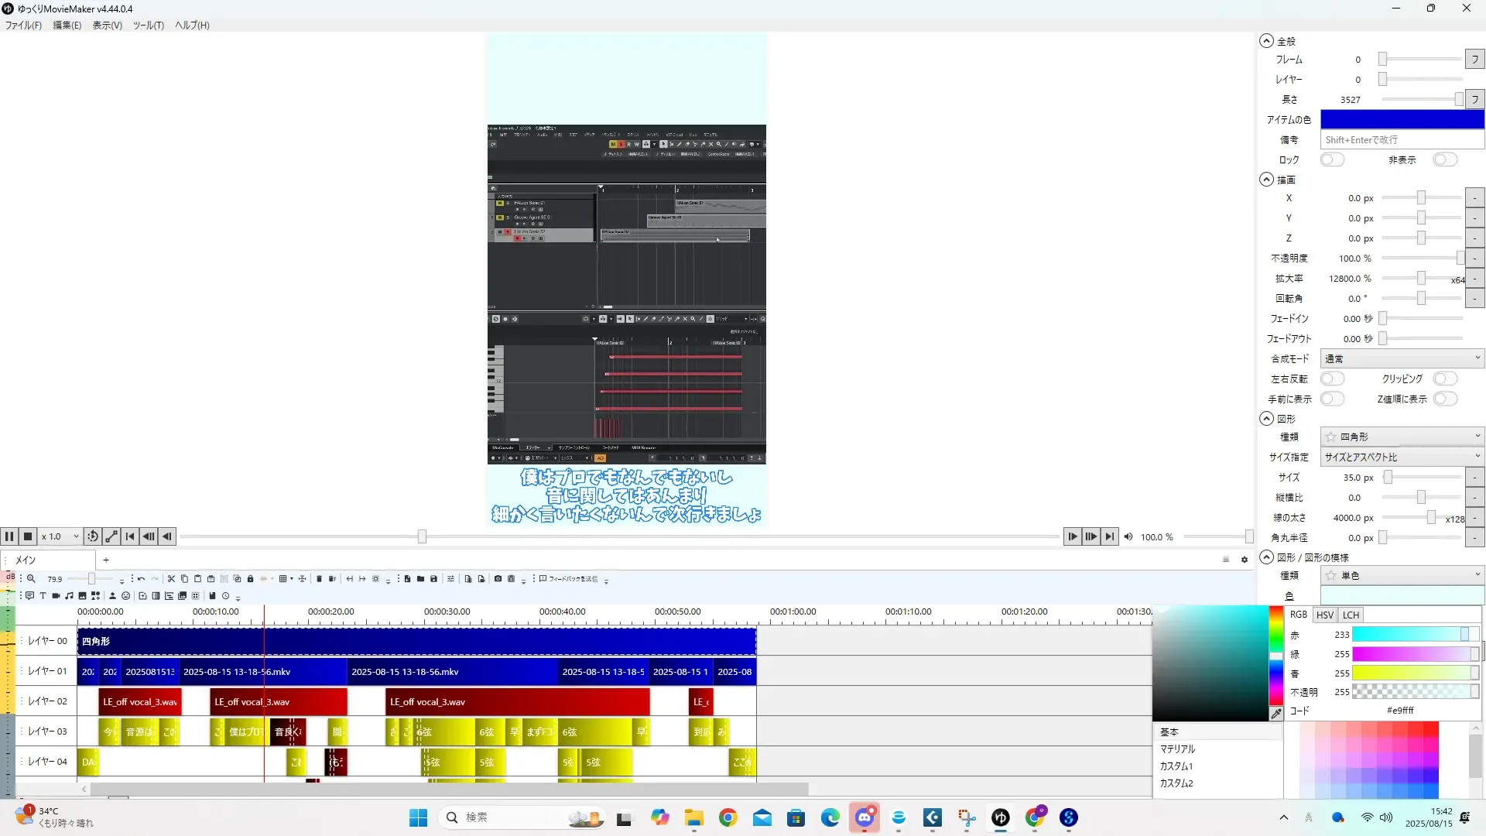Click the undo arrow icon
Image resolution: width=1486 pixels, height=836 pixels.
[x=141, y=579]
